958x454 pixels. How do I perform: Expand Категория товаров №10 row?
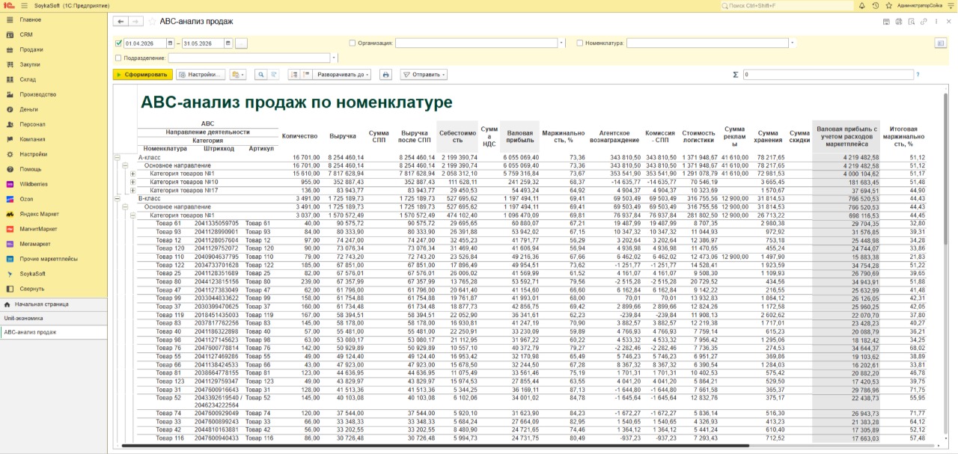[132, 182]
